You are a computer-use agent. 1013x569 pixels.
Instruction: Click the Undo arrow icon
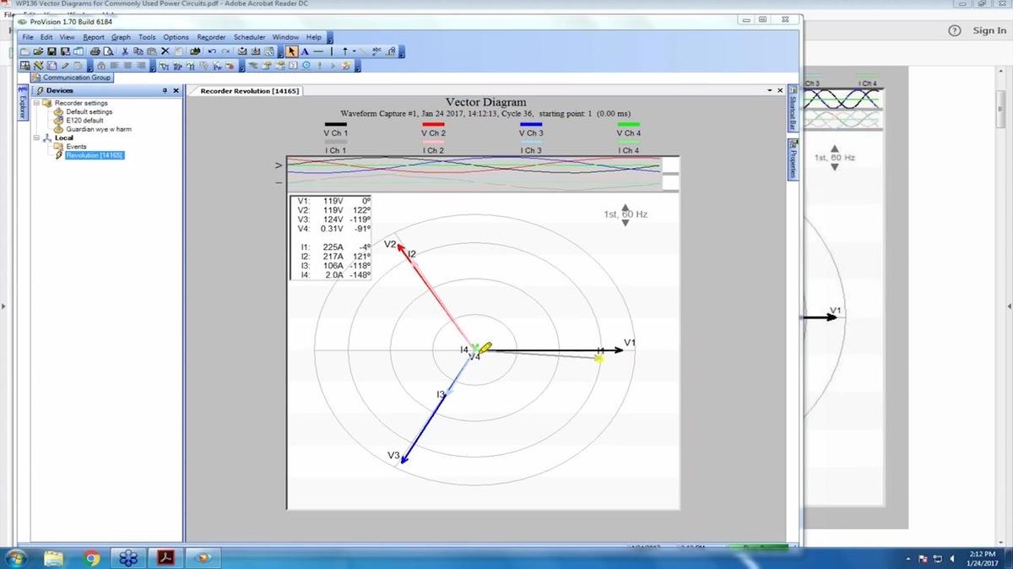[212, 51]
